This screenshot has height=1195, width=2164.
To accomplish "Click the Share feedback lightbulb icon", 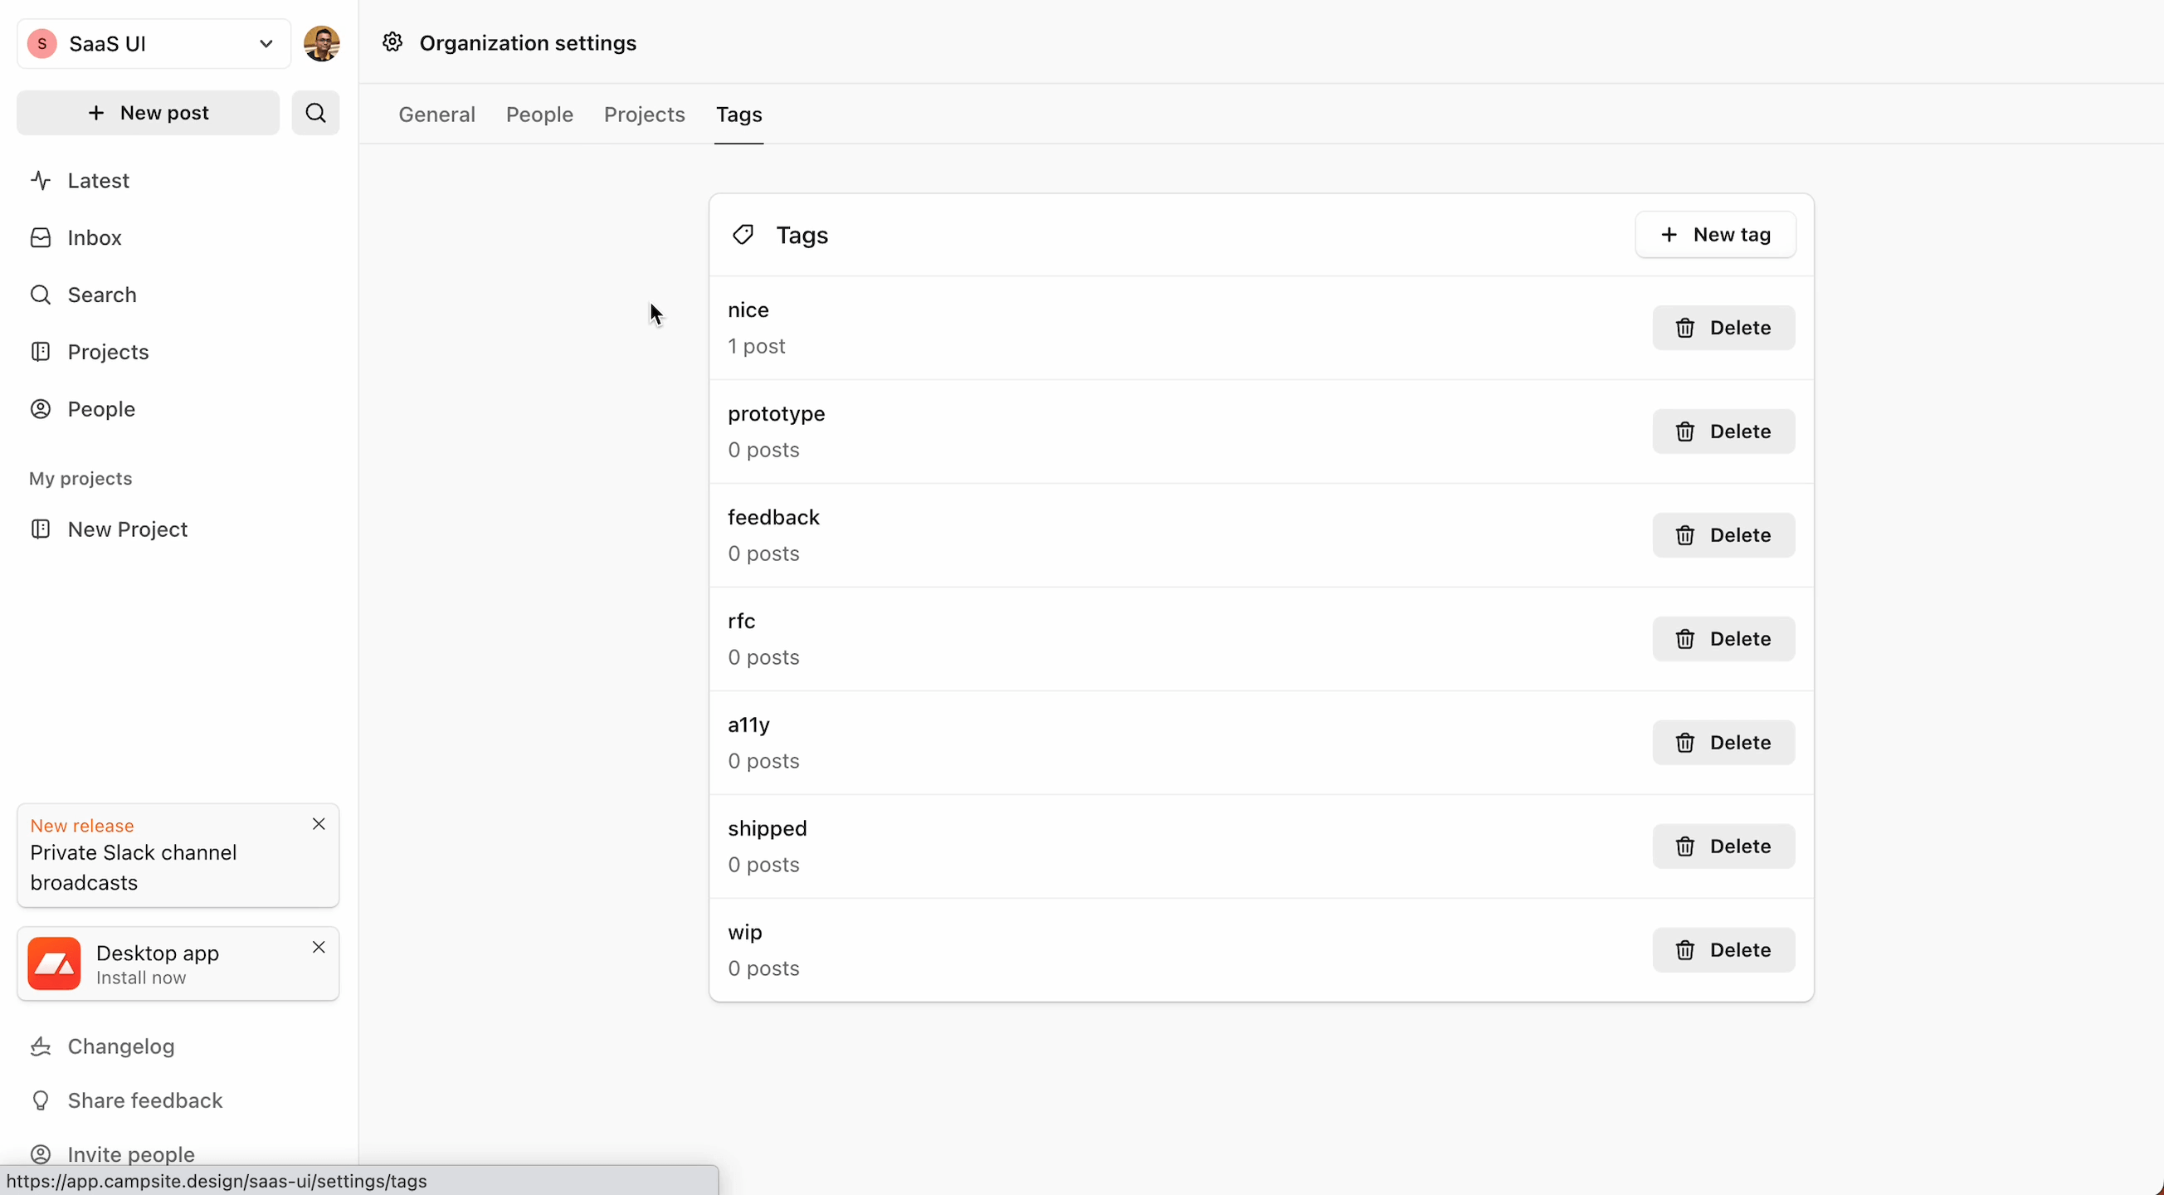I will pyautogui.click(x=41, y=1101).
